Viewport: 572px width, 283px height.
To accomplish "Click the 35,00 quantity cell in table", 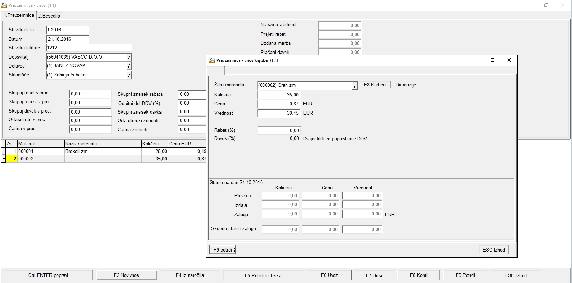I will pyautogui.click(x=154, y=159).
